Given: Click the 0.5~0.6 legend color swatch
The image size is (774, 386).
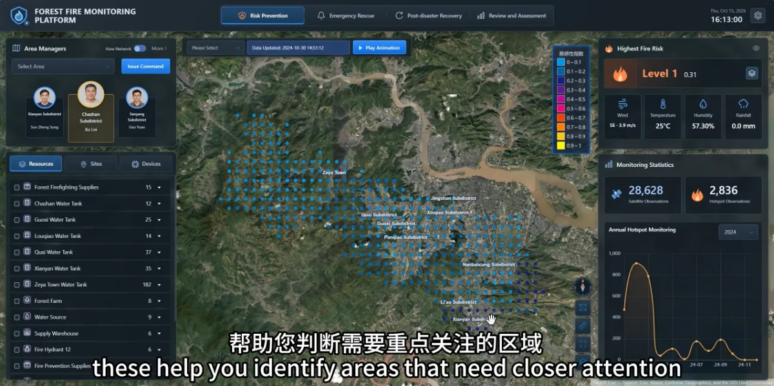Looking at the screenshot, I should (x=561, y=108).
